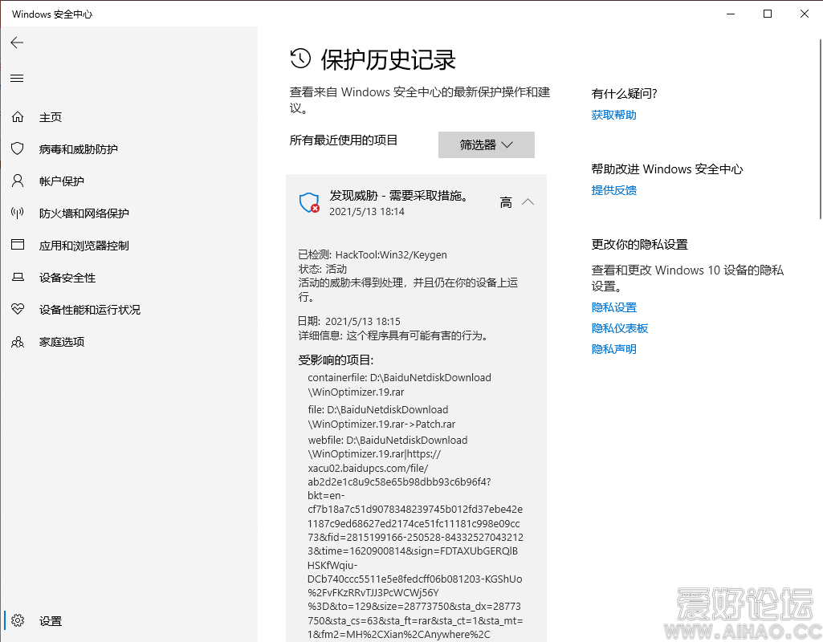Open the 隐私声明 link
The image size is (823, 642).
[613, 349]
